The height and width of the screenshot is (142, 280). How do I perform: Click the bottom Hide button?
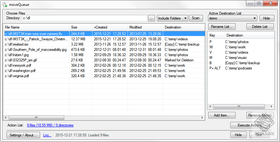point(238,135)
